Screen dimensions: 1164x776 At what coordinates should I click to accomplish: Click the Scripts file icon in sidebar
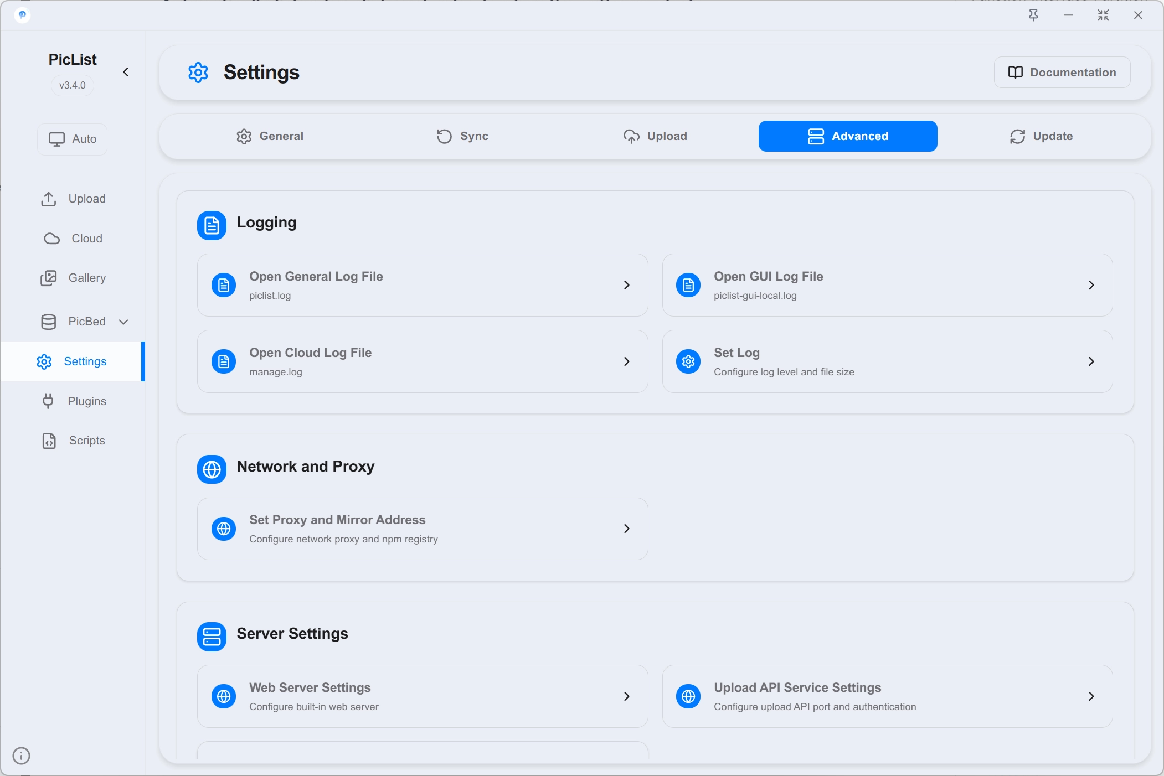point(49,441)
